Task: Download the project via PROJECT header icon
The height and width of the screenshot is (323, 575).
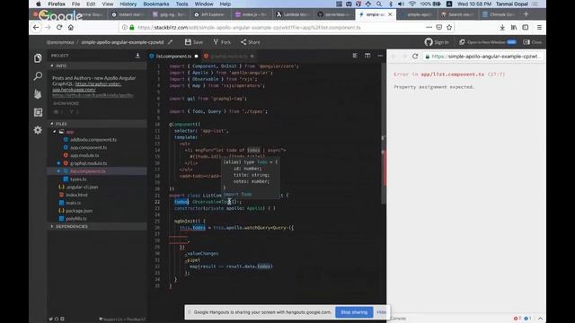Action: (x=137, y=56)
